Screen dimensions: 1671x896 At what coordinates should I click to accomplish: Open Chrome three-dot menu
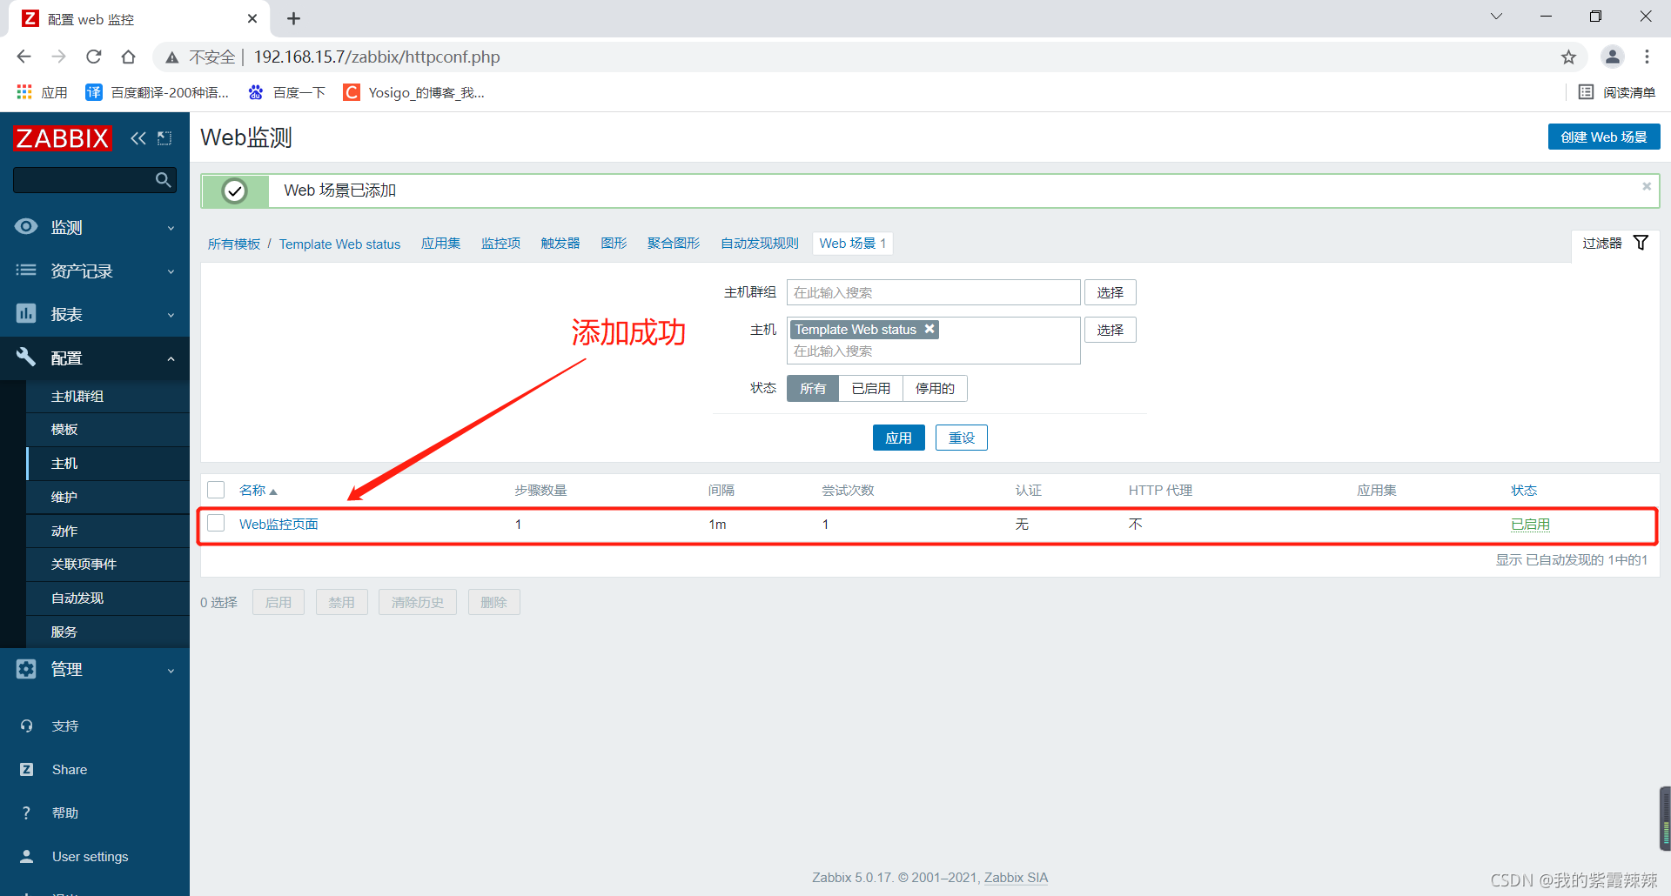1647,57
